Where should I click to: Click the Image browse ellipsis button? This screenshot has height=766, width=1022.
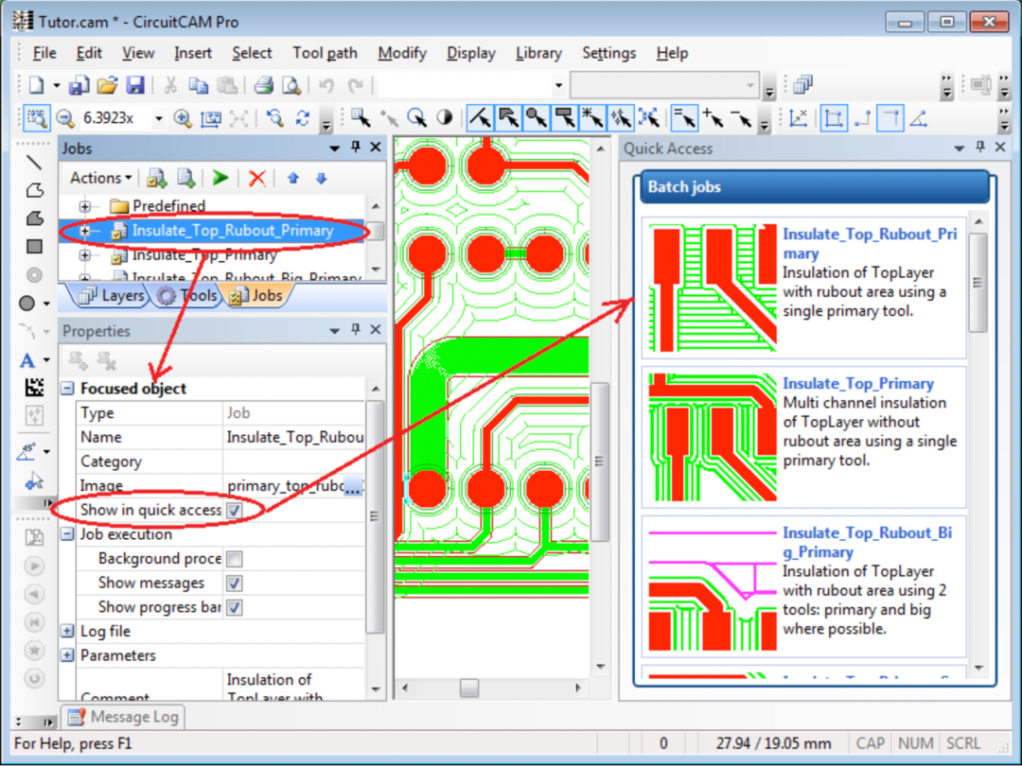(x=353, y=486)
